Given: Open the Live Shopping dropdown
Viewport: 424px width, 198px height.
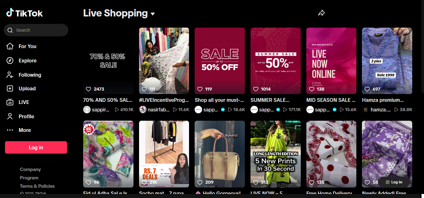Looking at the screenshot, I should point(152,14).
